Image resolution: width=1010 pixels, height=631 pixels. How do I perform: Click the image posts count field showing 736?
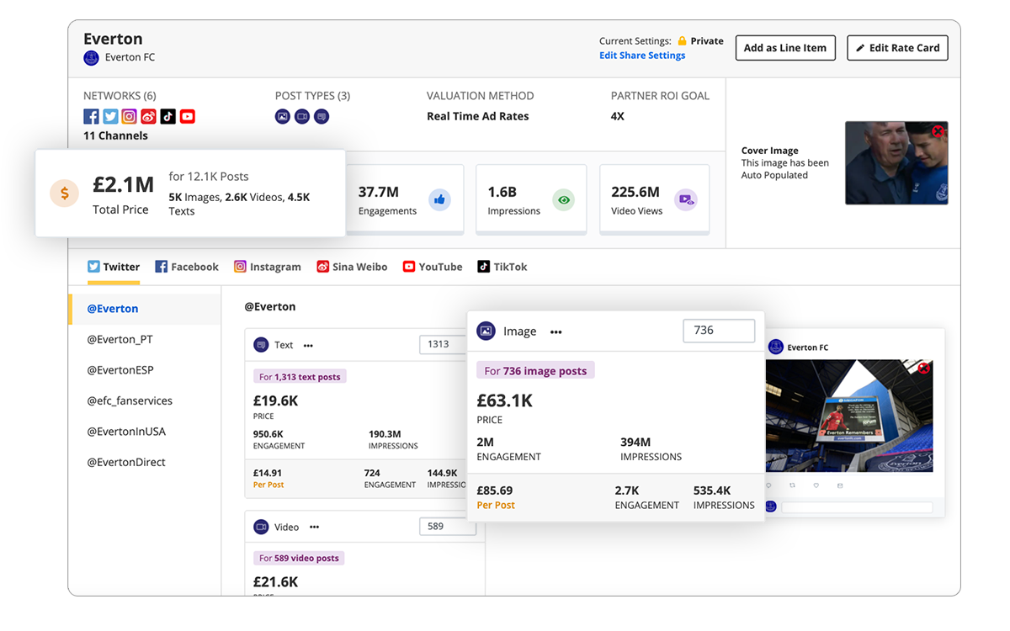pyautogui.click(x=718, y=331)
